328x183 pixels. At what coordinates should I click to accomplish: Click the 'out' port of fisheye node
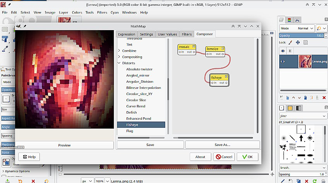tap(226, 83)
